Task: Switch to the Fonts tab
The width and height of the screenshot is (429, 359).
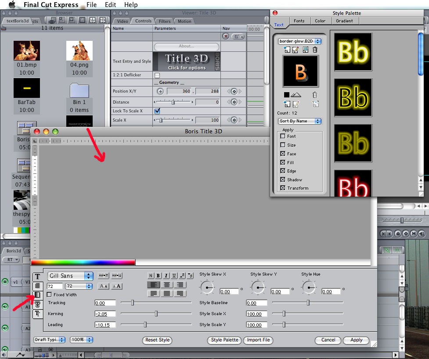Action: pos(299,21)
